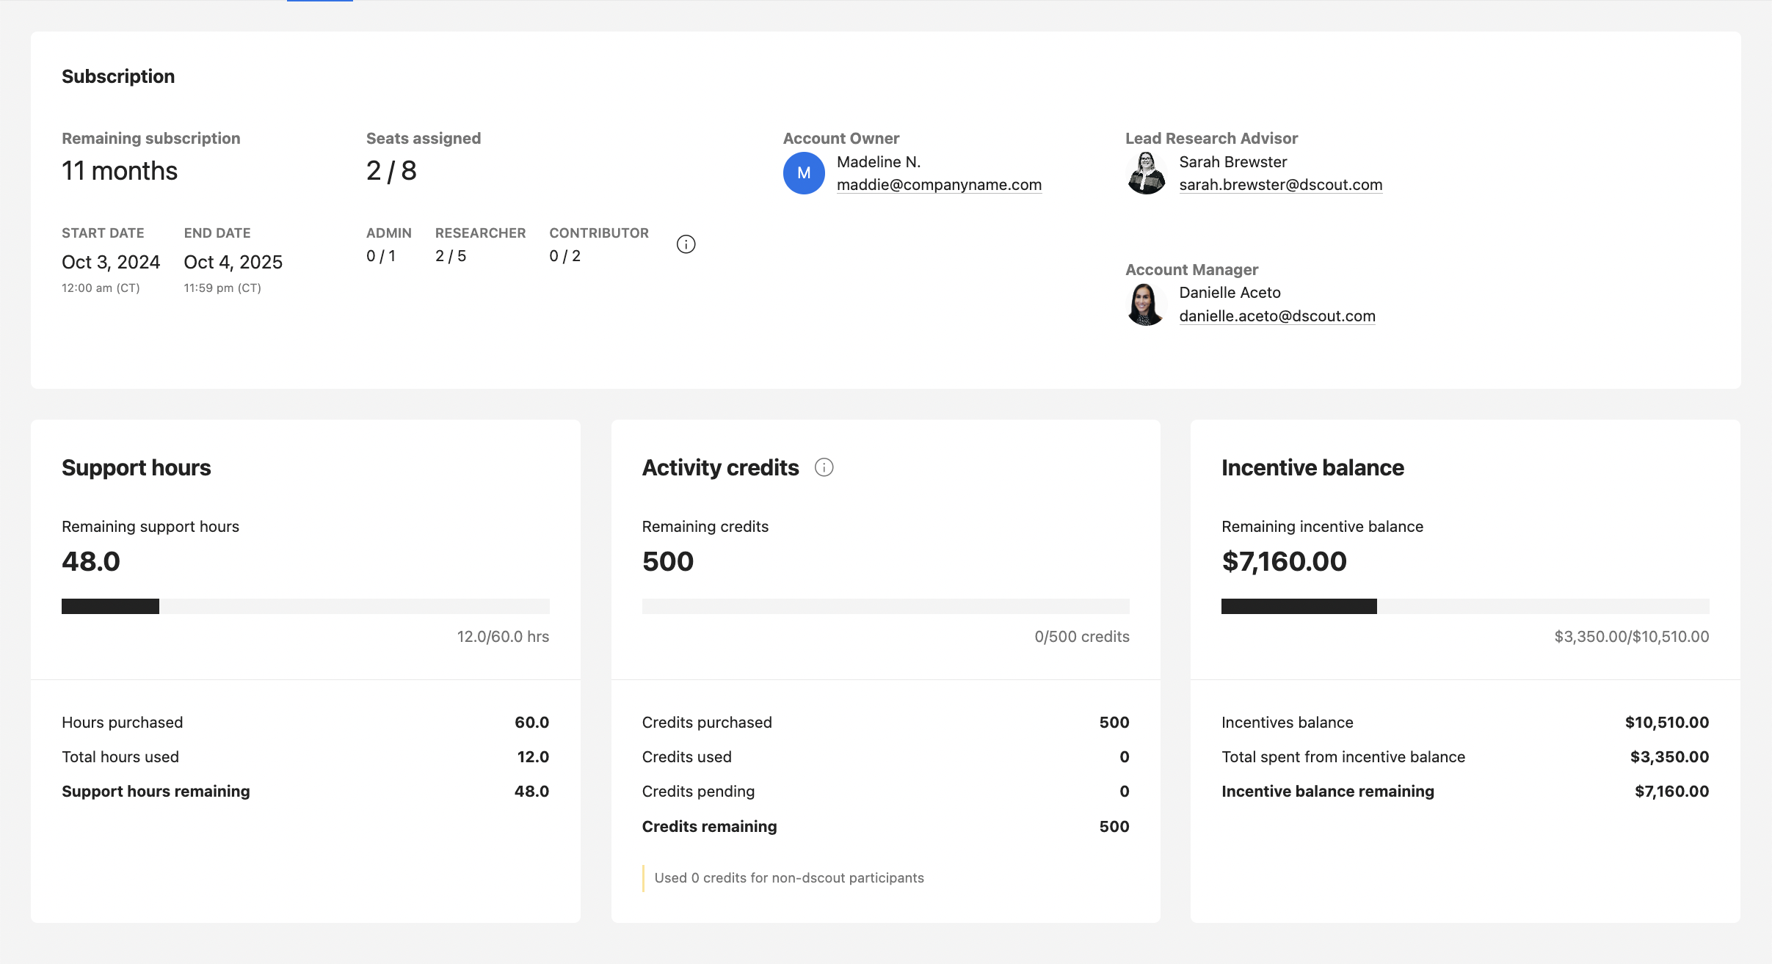
Task: Click Sarah Brewster's profile photo
Action: [1146, 173]
